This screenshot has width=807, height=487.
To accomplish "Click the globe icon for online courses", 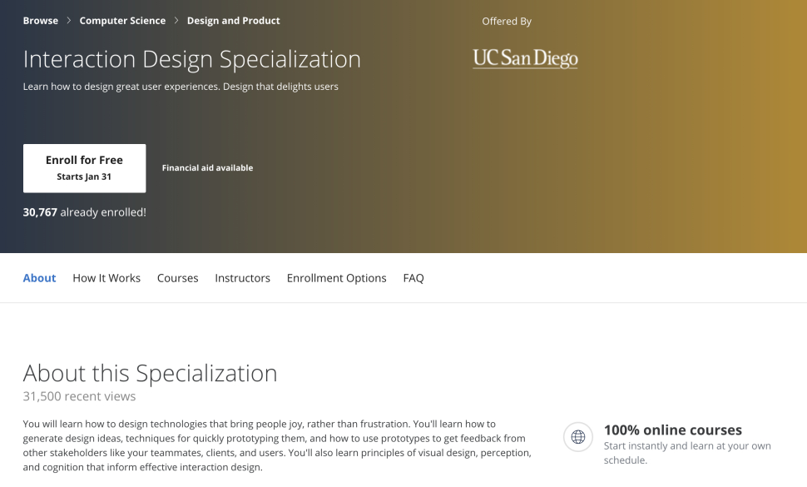I will [x=578, y=436].
